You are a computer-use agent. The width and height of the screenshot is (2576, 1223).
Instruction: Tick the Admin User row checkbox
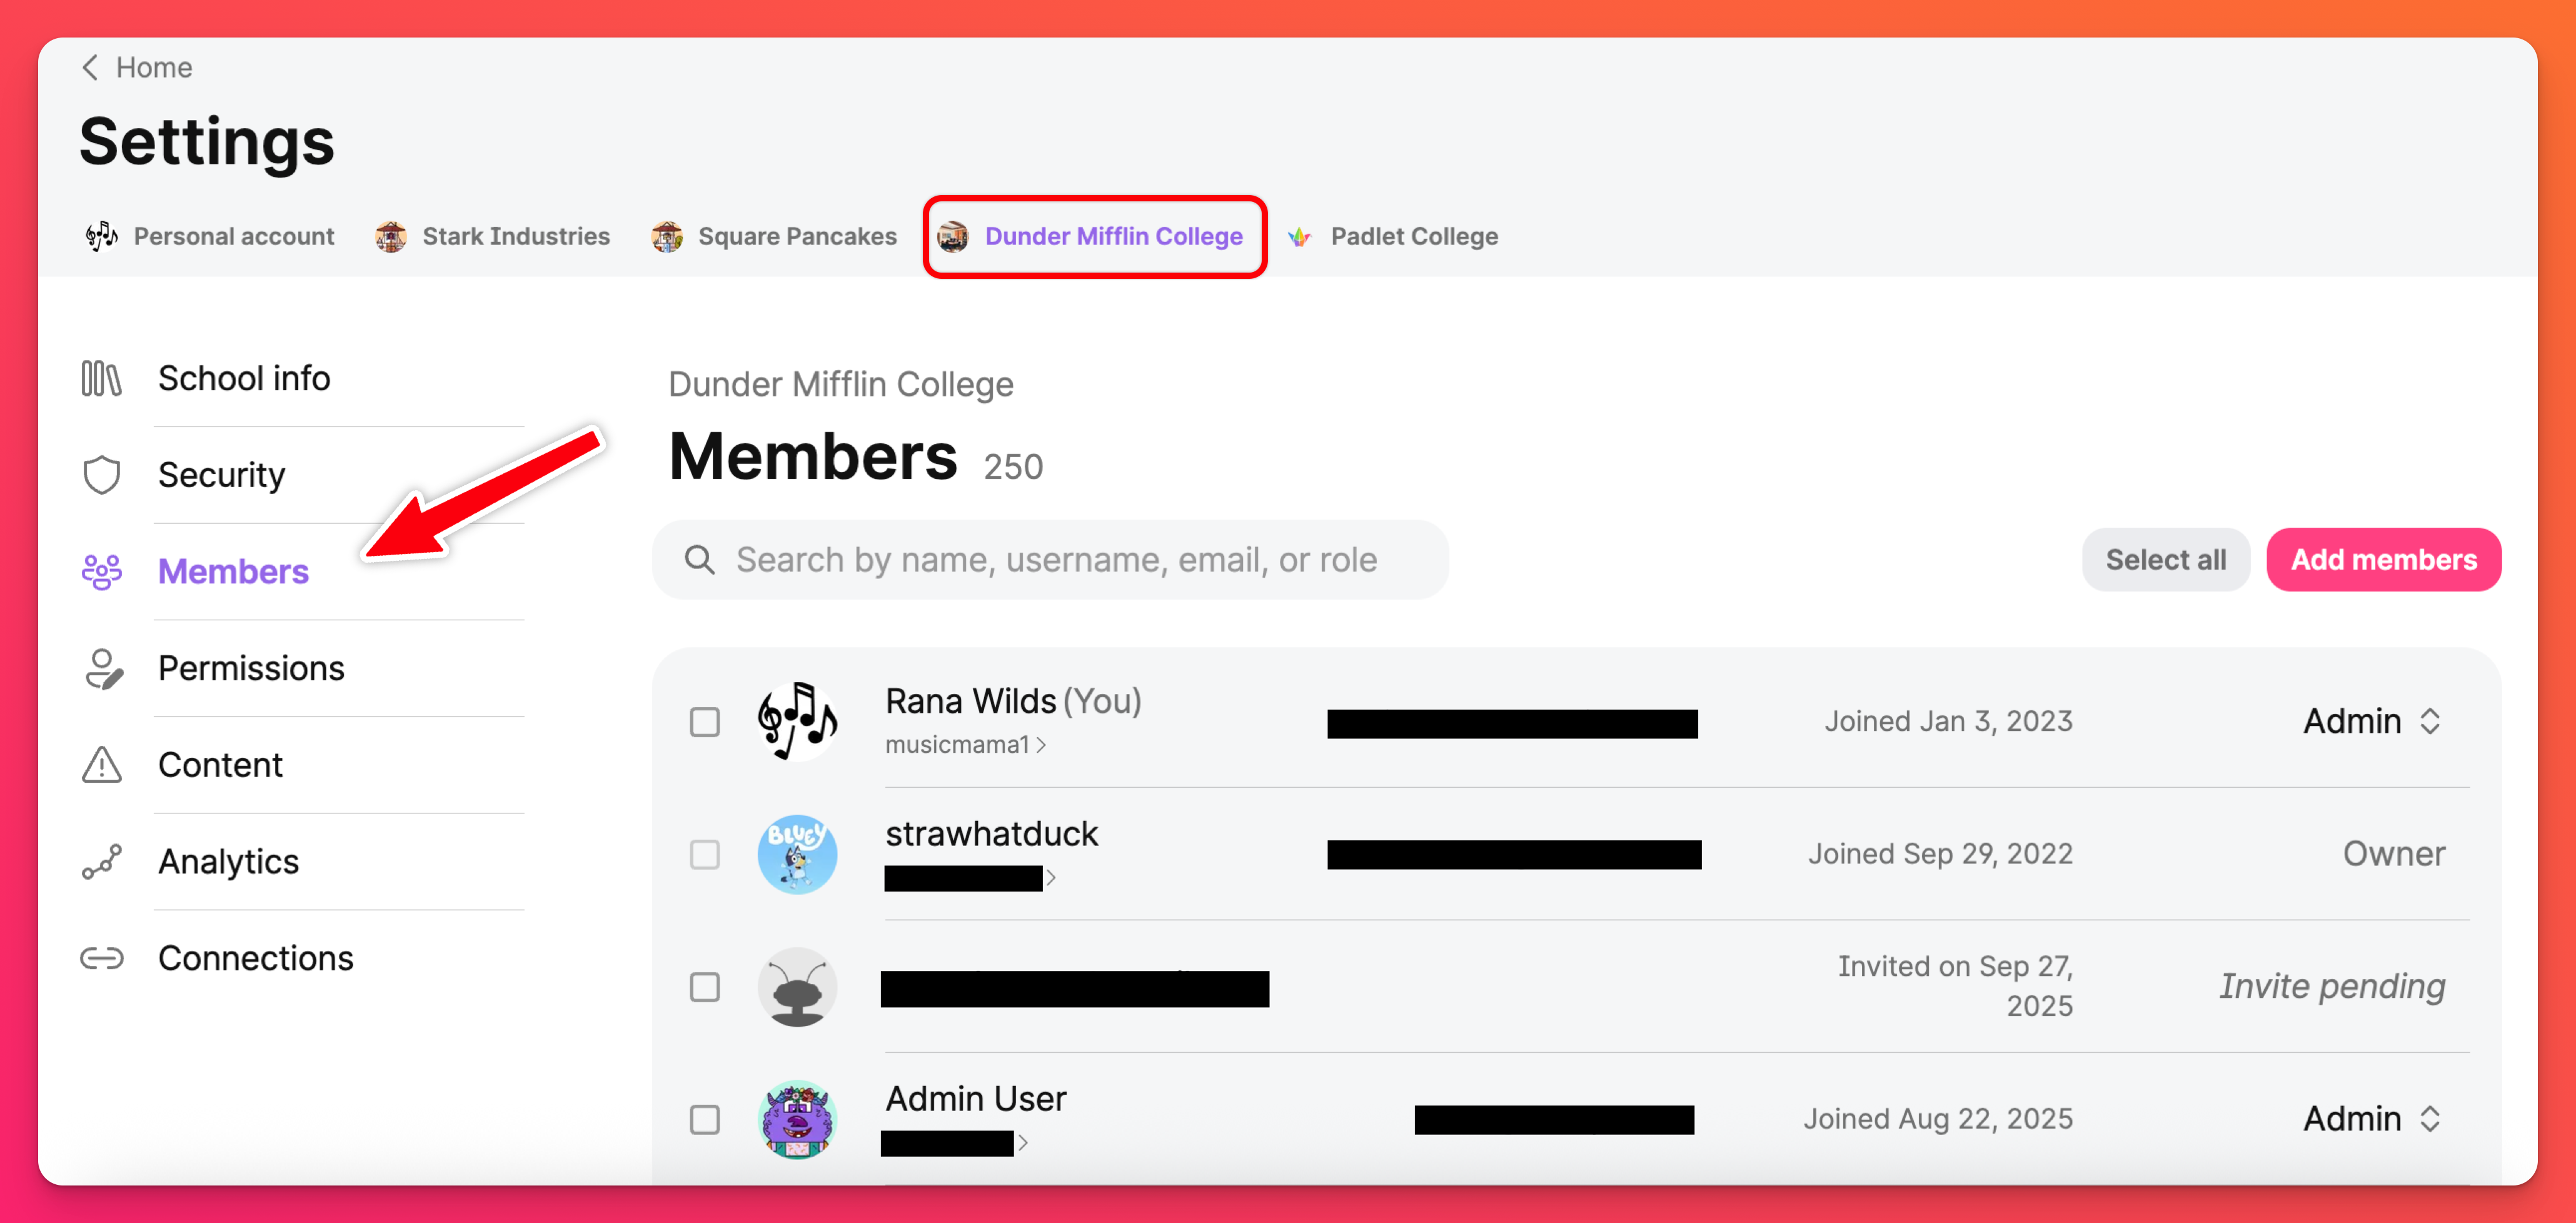click(705, 1119)
